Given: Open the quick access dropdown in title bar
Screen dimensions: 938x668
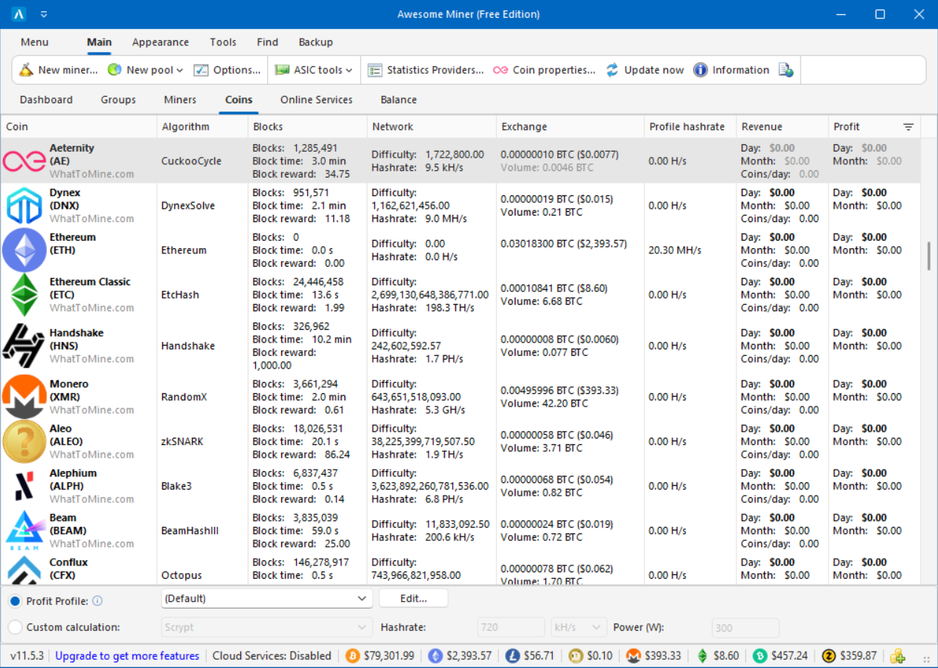Looking at the screenshot, I should (44, 14).
